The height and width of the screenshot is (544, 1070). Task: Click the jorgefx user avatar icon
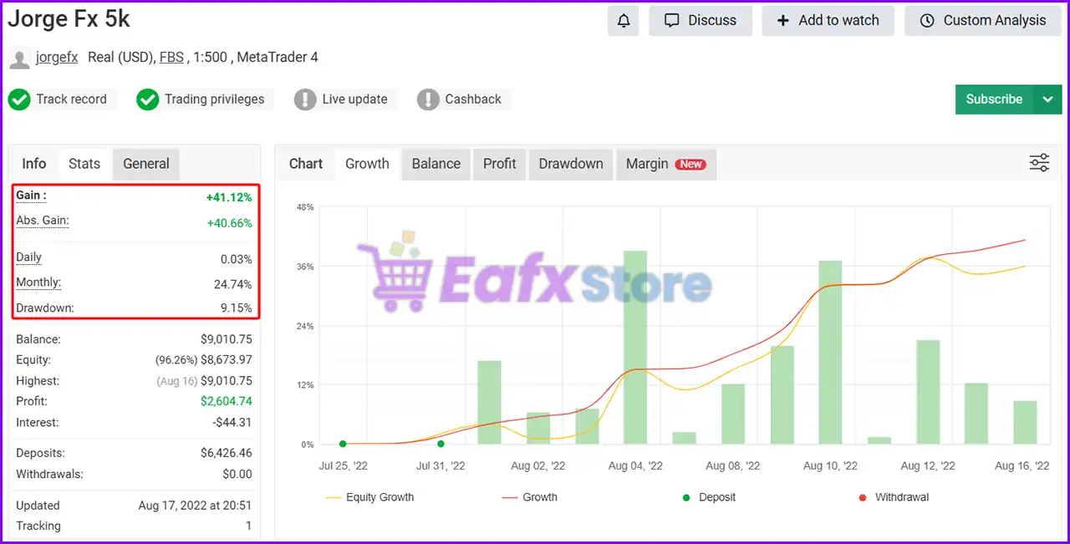[x=19, y=58]
